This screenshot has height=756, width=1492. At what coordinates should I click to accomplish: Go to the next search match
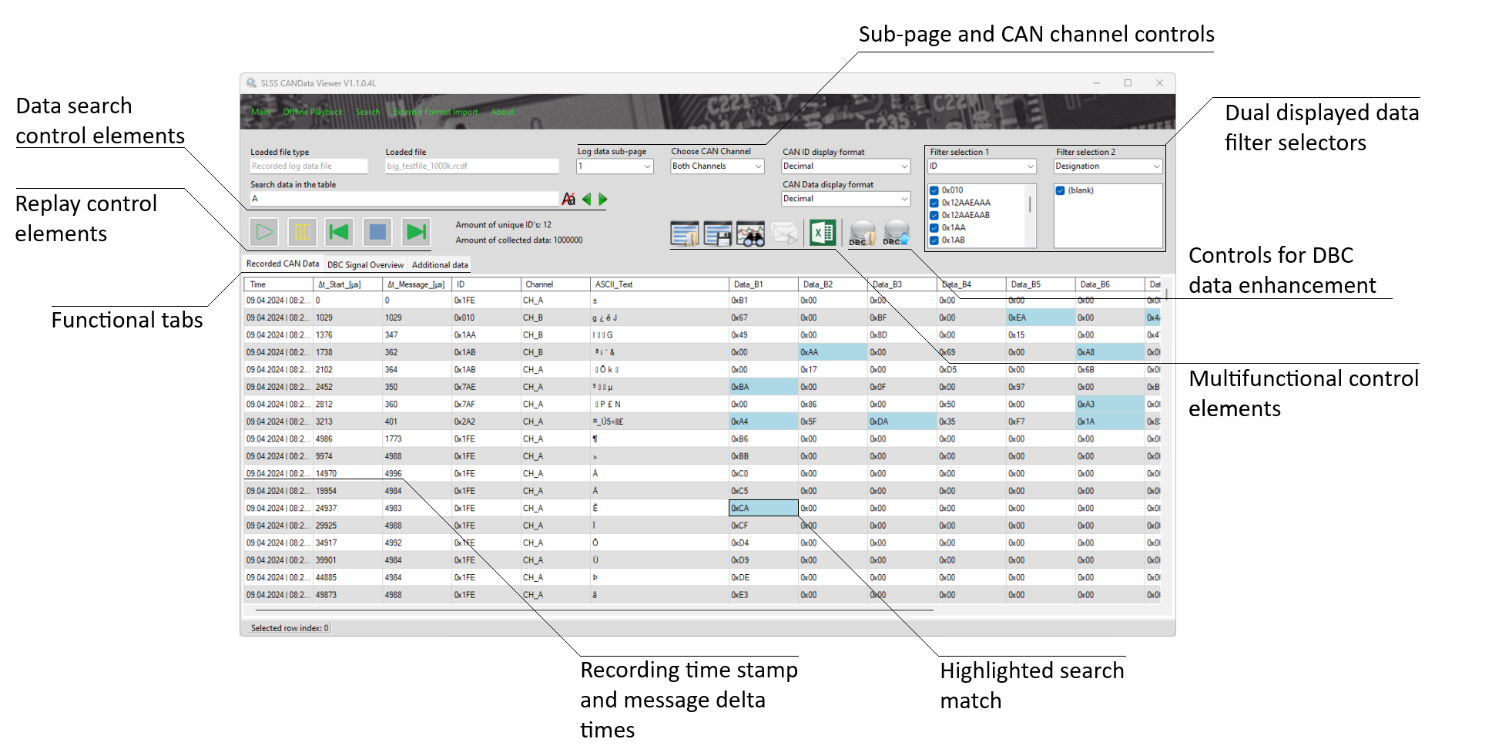pos(602,199)
